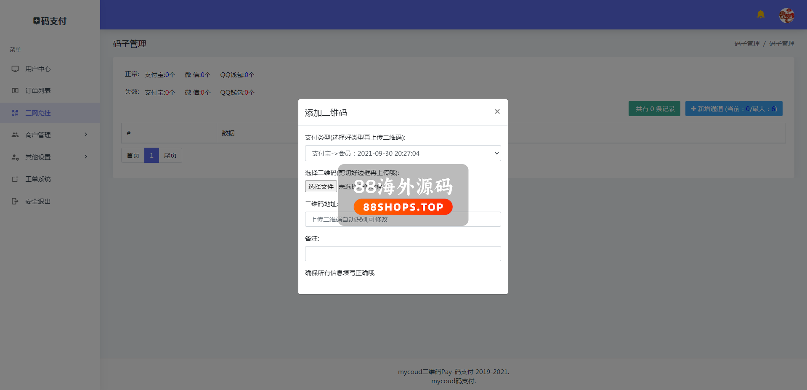The width and height of the screenshot is (807, 390).
Task: Click the 订单列表 sidebar icon
Action: pyautogui.click(x=15, y=91)
